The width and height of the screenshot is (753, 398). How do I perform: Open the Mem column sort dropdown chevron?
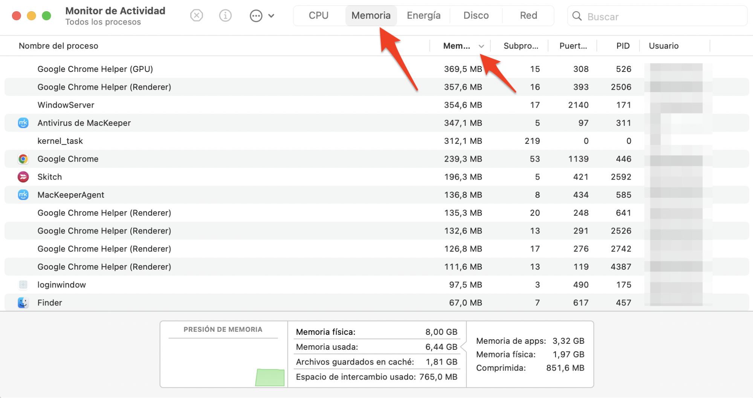pyautogui.click(x=481, y=46)
